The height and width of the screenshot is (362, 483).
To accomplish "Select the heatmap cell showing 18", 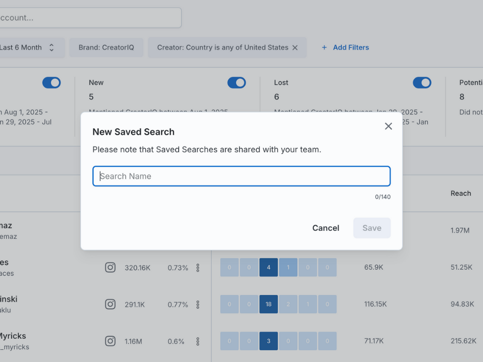I will (x=269, y=305).
